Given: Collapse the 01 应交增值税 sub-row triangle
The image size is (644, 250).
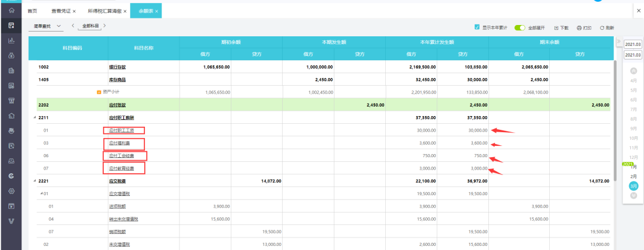Looking at the screenshot, I should click(x=41, y=193).
